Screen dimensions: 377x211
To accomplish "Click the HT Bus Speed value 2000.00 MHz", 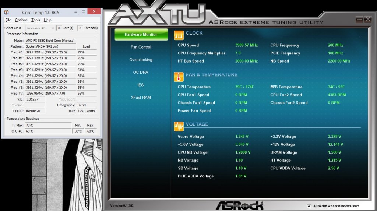I will pyautogui.click(x=246, y=61).
